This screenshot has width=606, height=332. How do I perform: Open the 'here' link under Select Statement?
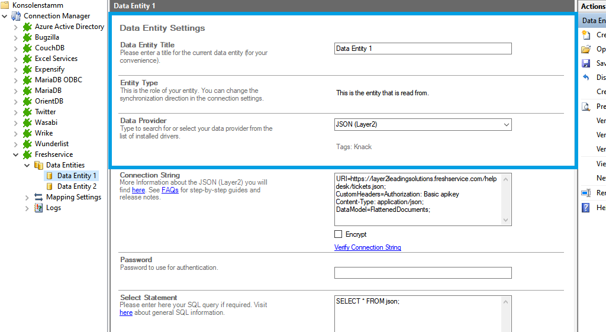coord(126,312)
